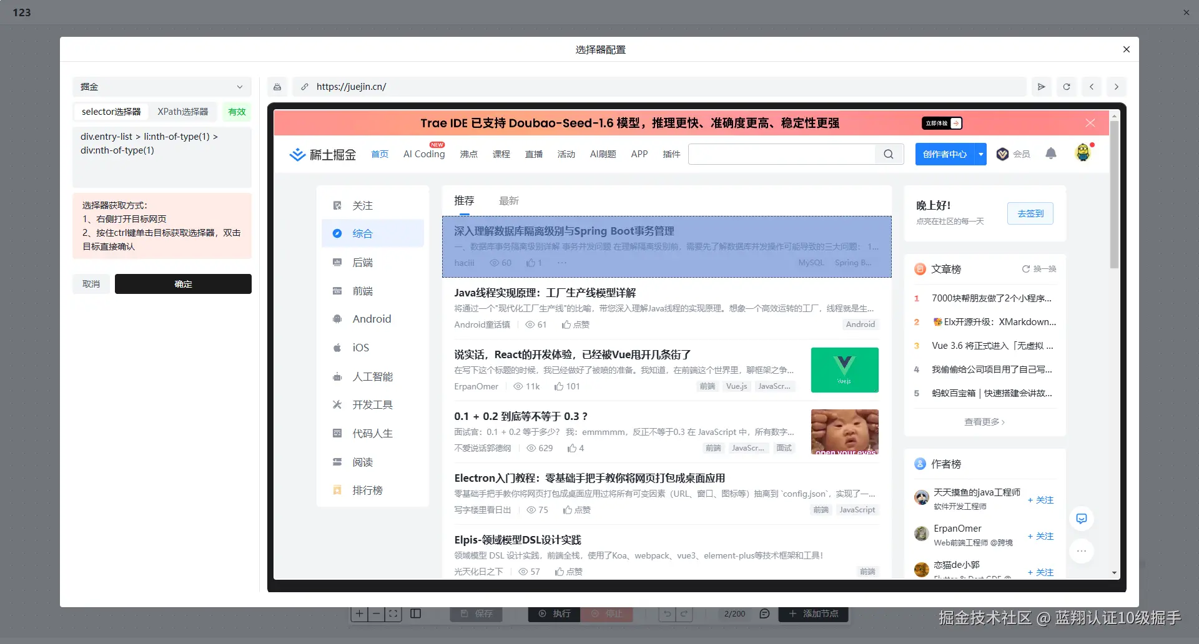
Task: Select the Android sidebar category
Action: click(373, 319)
